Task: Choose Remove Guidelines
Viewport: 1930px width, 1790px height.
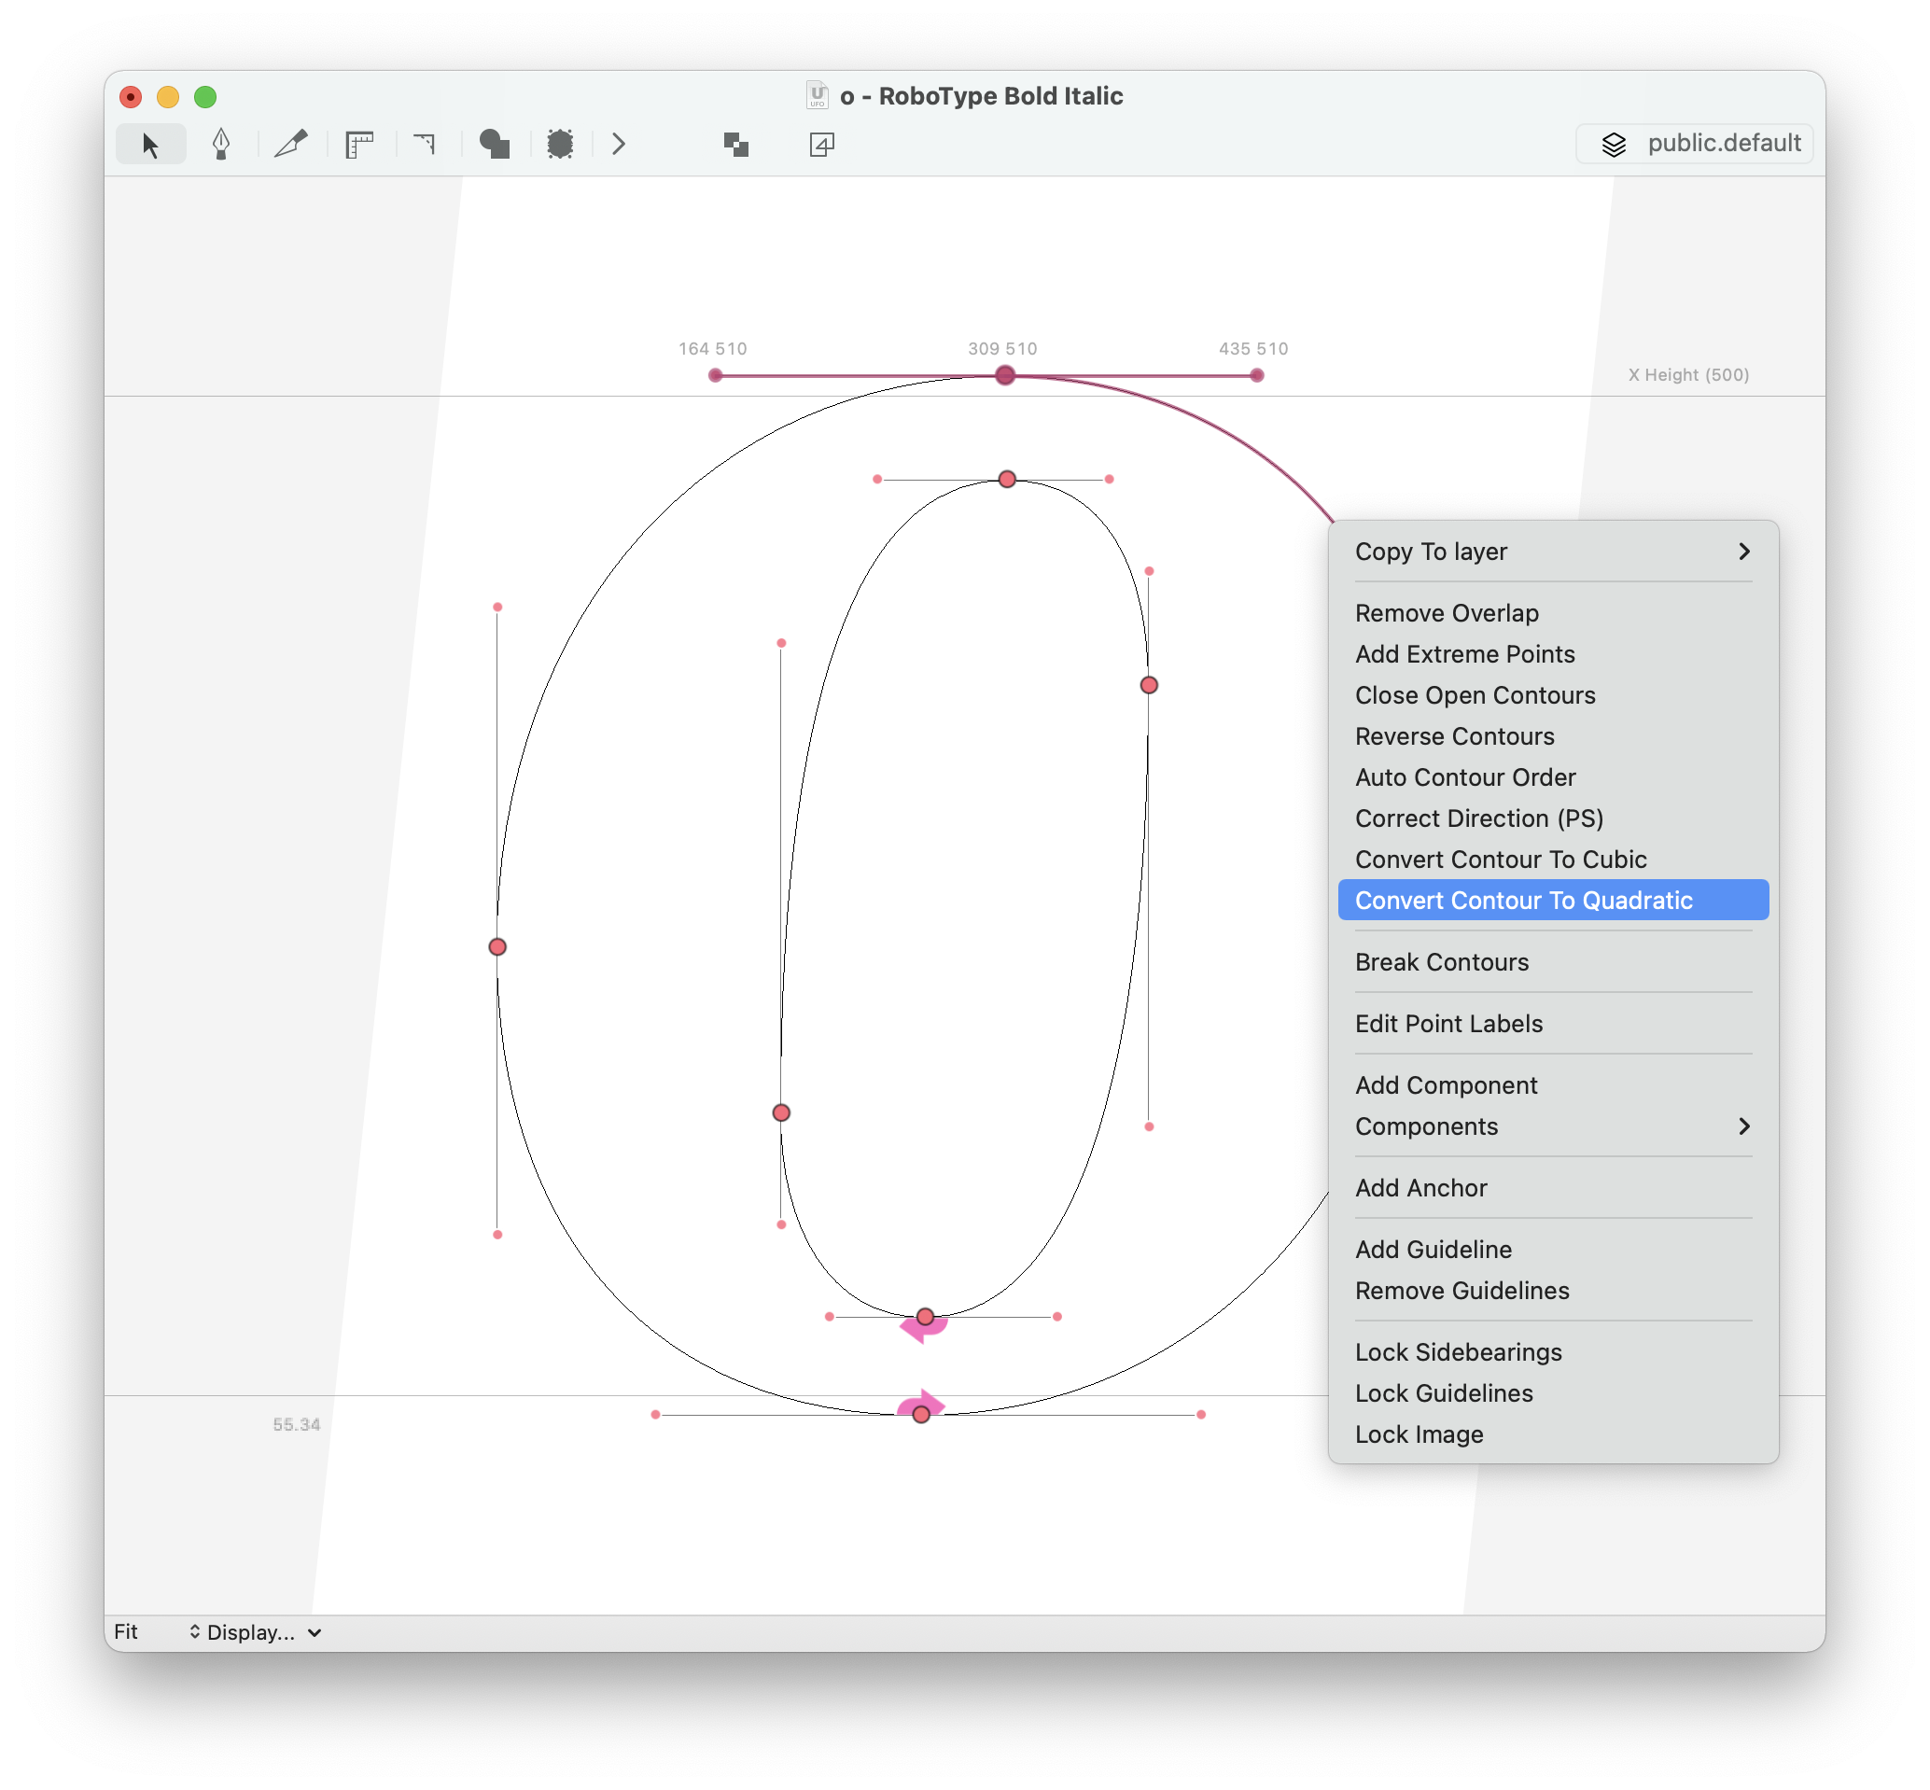Action: [1553, 1290]
